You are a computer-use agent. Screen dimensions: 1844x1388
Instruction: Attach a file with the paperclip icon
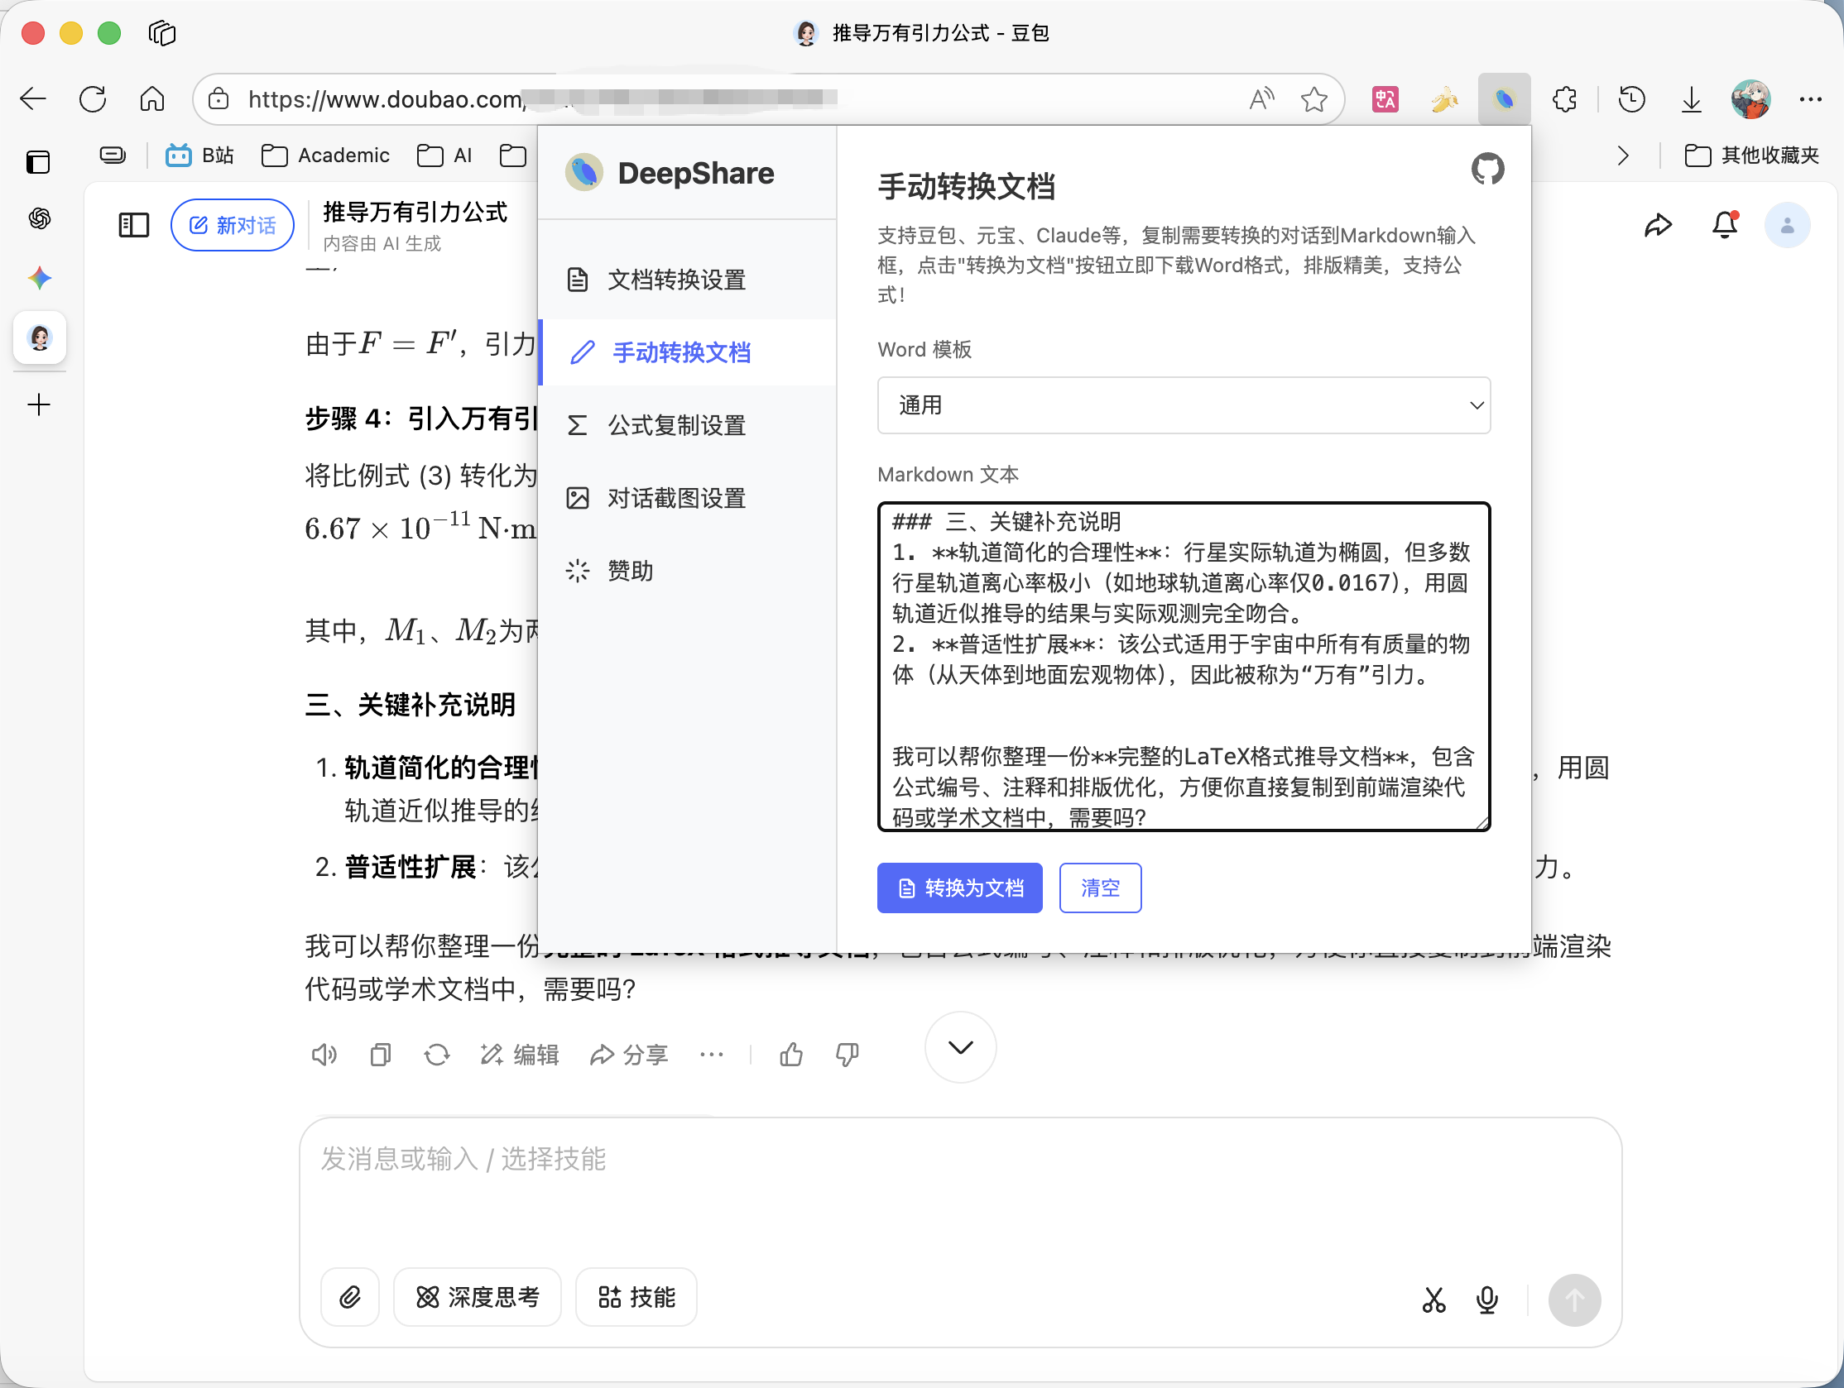(349, 1297)
